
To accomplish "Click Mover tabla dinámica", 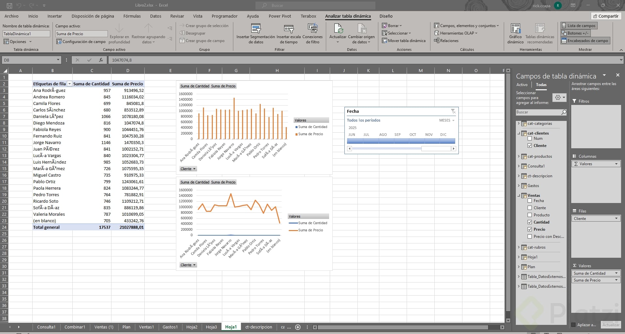I will point(404,41).
